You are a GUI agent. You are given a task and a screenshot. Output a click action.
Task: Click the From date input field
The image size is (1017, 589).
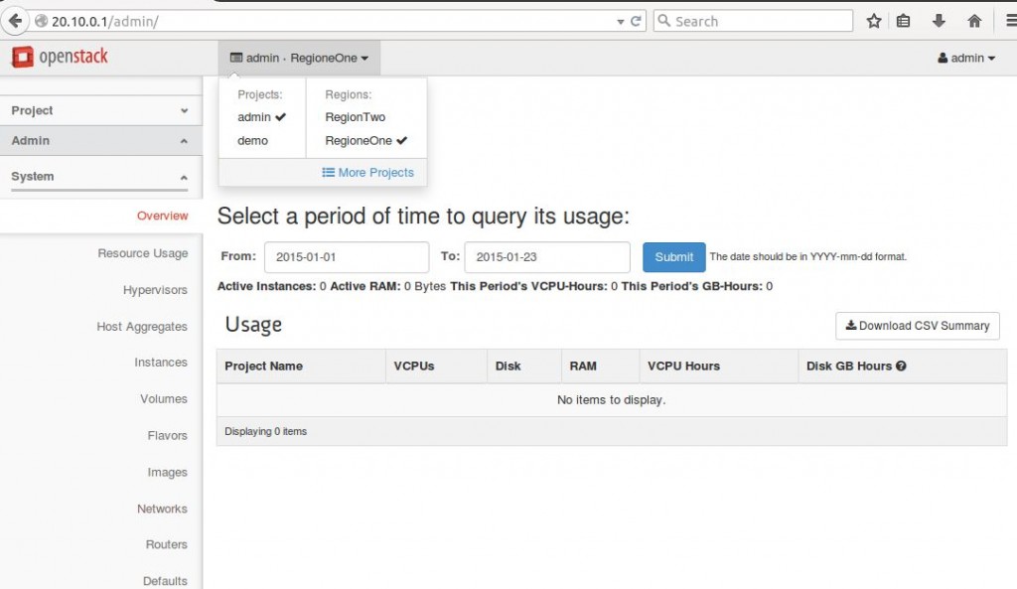click(346, 256)
